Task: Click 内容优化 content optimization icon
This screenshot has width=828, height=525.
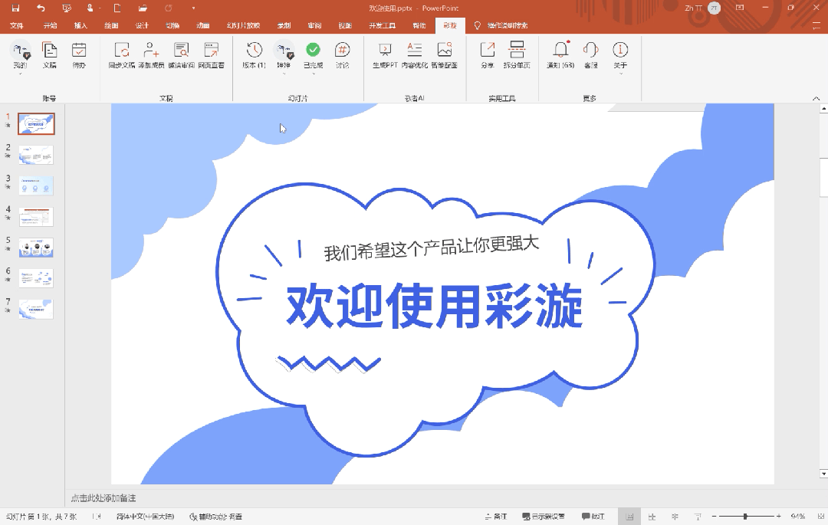Action: click(415, 55)
